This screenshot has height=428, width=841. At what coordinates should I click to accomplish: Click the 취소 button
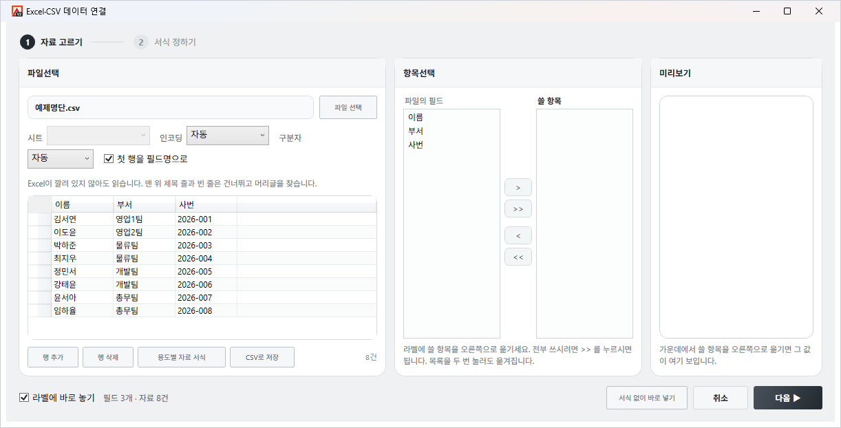click(721, 398)
